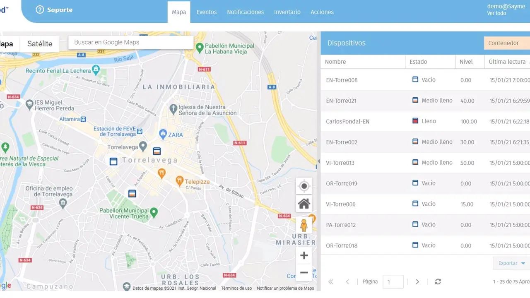This screenshot has width=530, height=298.
Task: Open the Contenedor filter dropdown
Action: [x=504, y=43]
